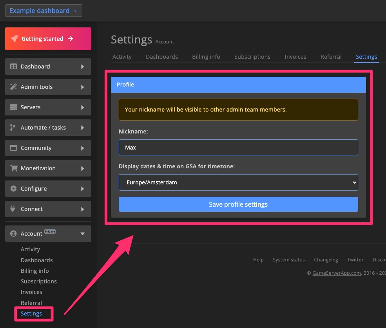The image size is (386, 328).
Task: Click the Connect plug icon
Action: (x=13, y=209)
